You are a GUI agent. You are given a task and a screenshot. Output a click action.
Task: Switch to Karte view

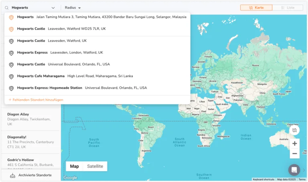pos(256,8)
